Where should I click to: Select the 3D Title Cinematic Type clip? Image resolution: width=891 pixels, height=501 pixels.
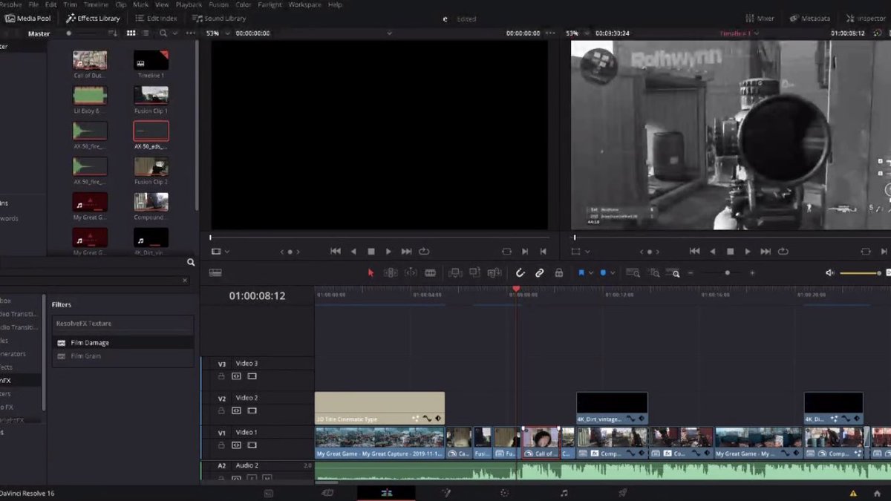tap(379, 408)
